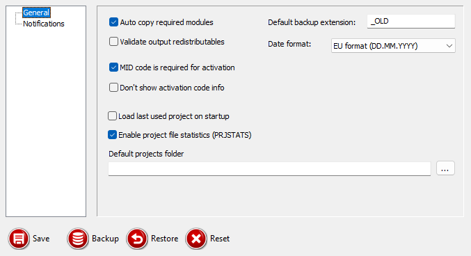
Task: Disable Enable project file statistics (PRJSTATS)
Action: click(x=112, y=135)
